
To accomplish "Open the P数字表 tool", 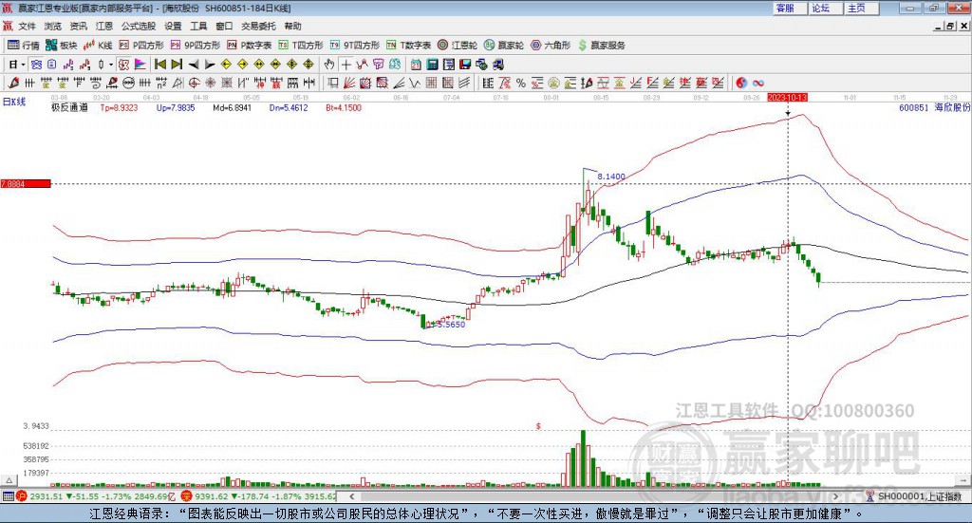I will (250, 46).
